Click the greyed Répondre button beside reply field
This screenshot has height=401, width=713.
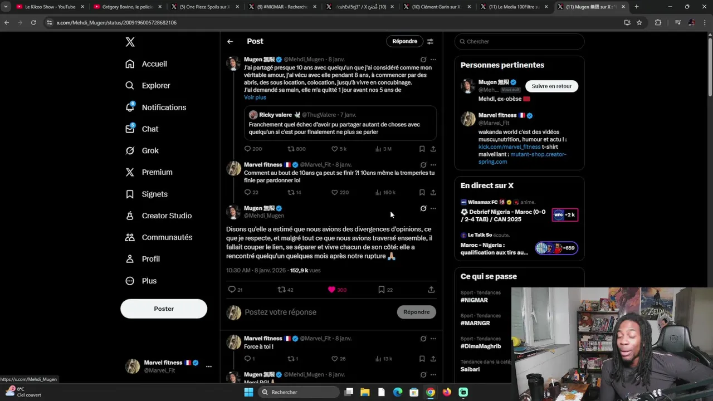click(417, 312)
